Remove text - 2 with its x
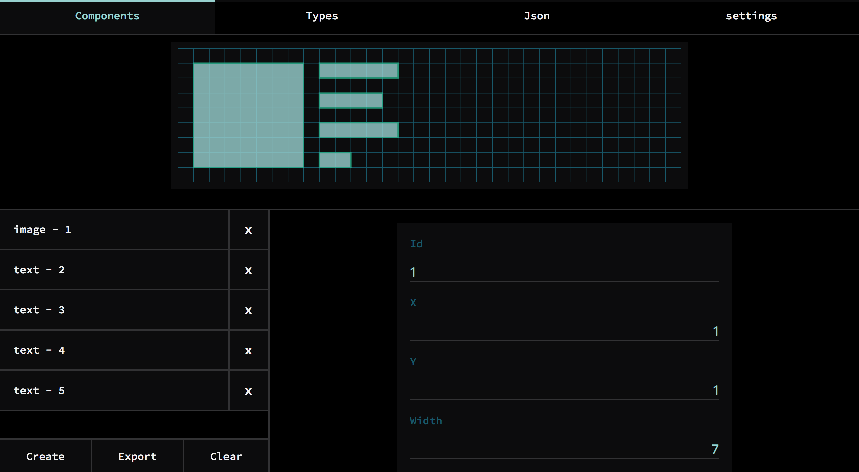Image resolution: width=859 pixels, height=472 pixels. coord(248,270)
